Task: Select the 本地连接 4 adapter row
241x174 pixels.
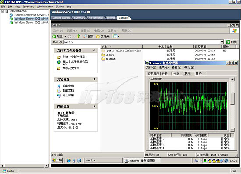Action: point(191,148)
